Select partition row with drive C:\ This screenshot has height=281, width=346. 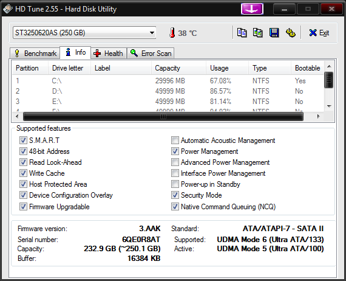click(168, 81)
